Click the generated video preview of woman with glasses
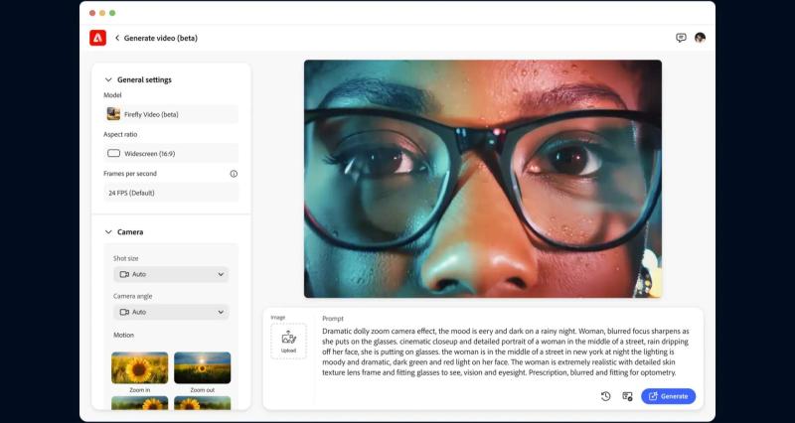This screenshot has width=795, height=423. 483,179
